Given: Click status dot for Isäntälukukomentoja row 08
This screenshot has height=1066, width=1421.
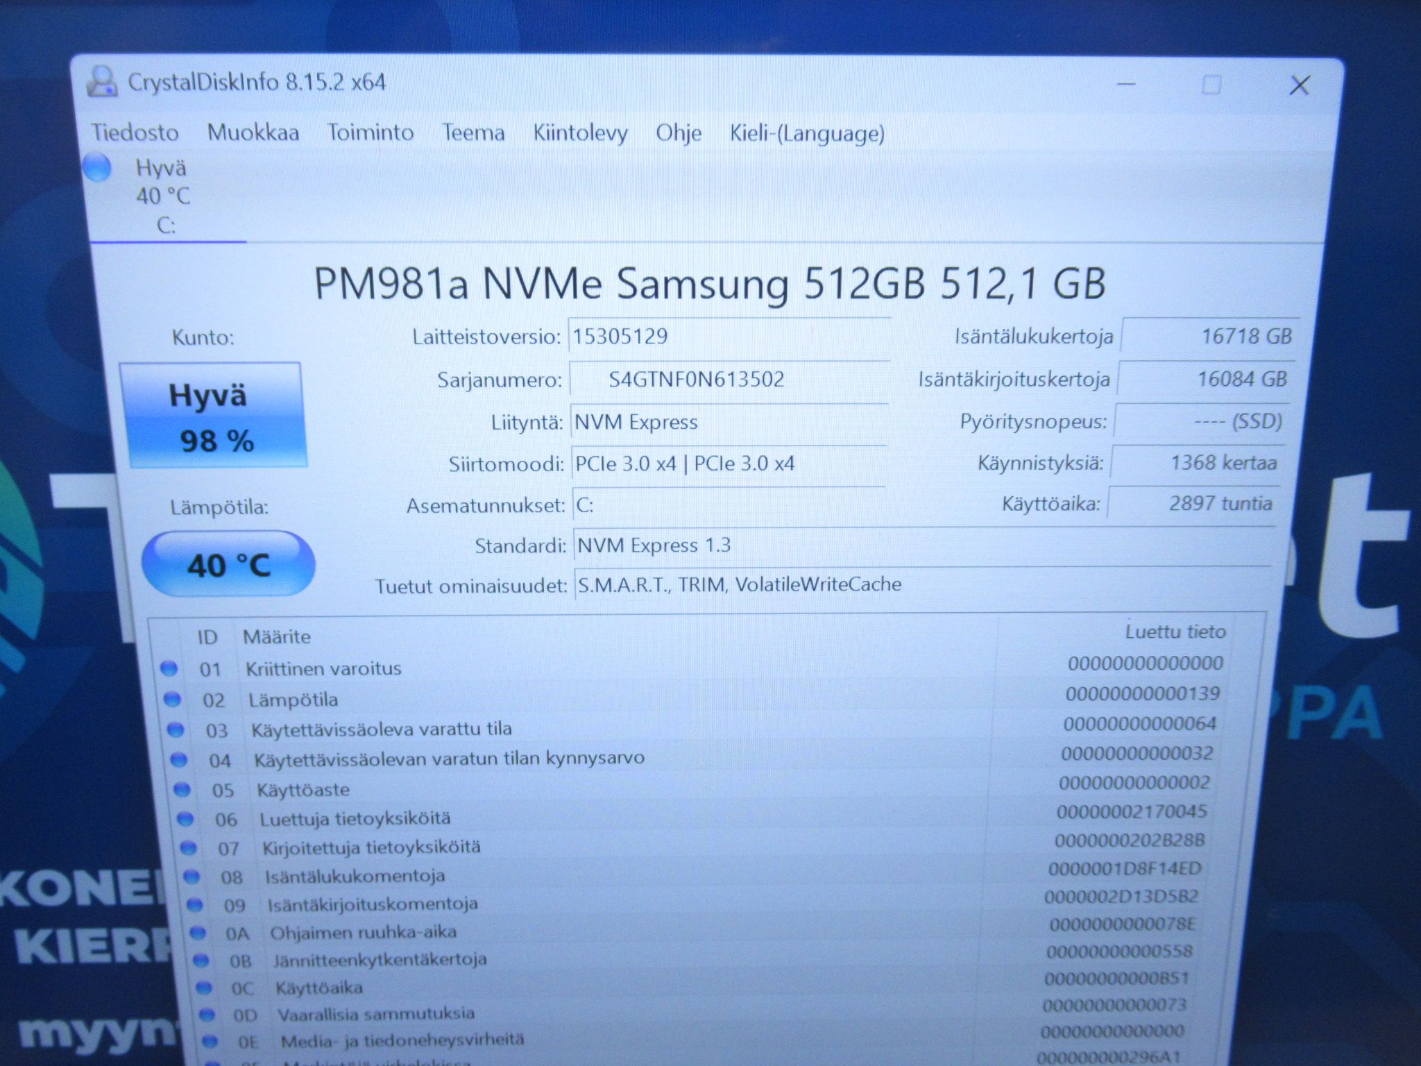Looking at the screenshot, I should click(x=191, y=876).
